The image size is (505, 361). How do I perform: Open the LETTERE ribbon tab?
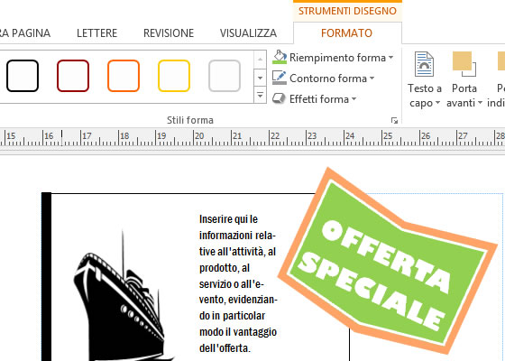pos(97,33)
